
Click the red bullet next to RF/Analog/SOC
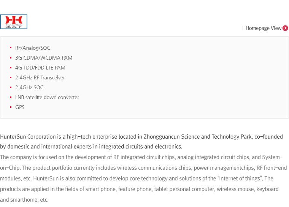click(x=11, y=48)
